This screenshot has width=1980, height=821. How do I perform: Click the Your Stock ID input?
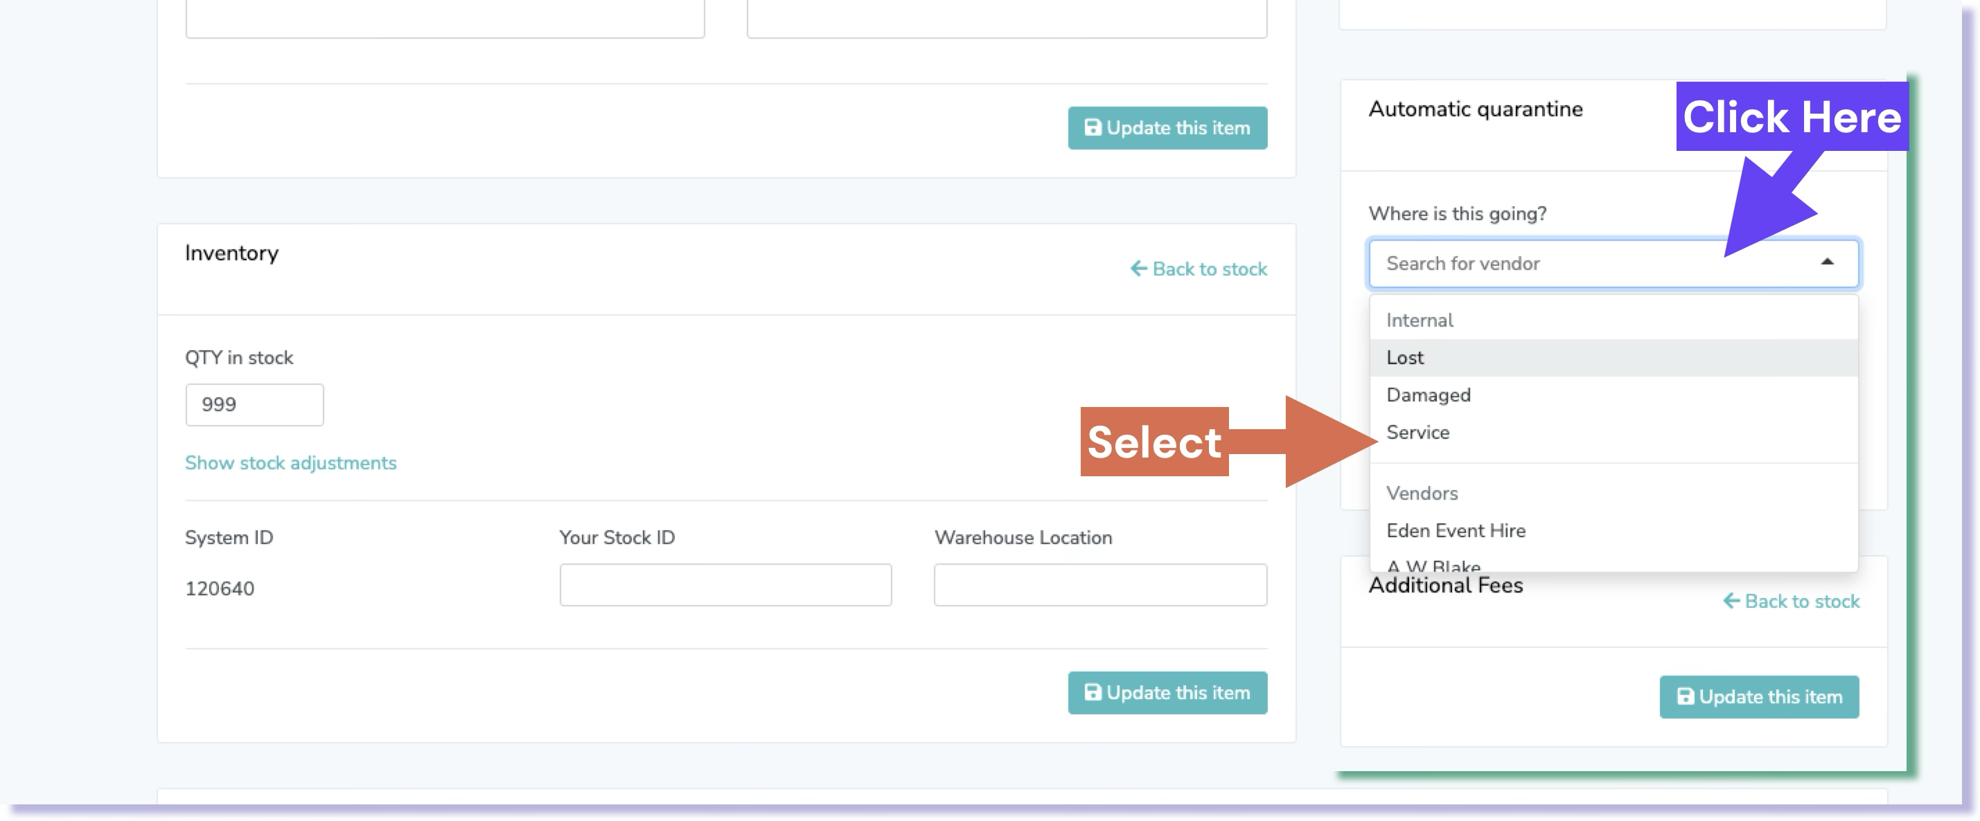point(725,585)
